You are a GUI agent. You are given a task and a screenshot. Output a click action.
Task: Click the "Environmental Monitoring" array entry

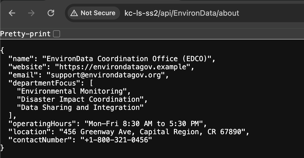tap(72, 91)
